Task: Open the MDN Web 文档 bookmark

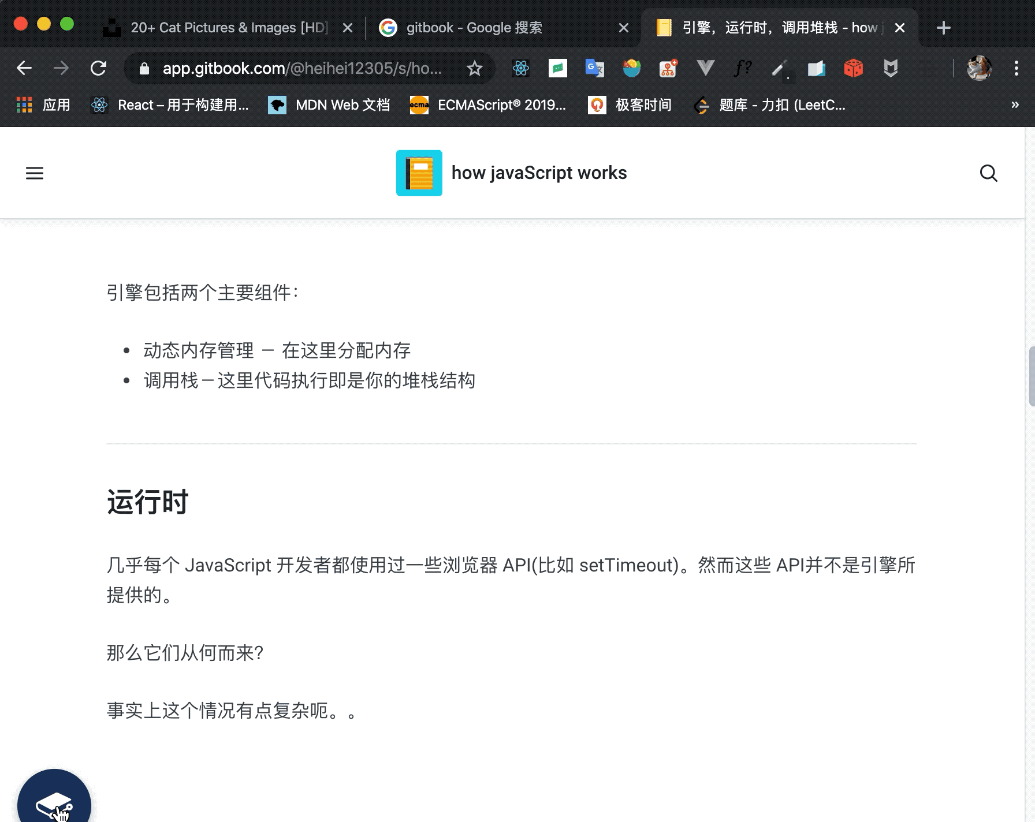Action: (329, 105)
